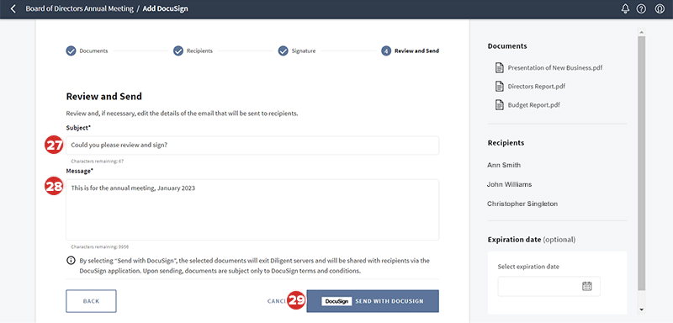
Task: Focus the Message text area
Action: point(252,209)
